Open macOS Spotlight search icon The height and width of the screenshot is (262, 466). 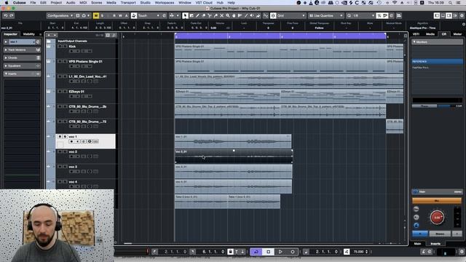point(450,2)
